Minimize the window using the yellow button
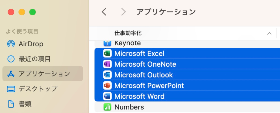Viewport: 280px width, 113px height. point(22,12)
